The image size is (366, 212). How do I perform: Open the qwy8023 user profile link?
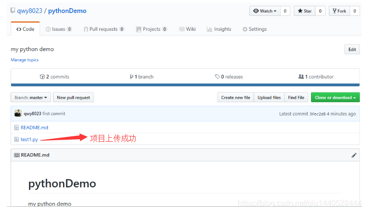tap(29, 11)
